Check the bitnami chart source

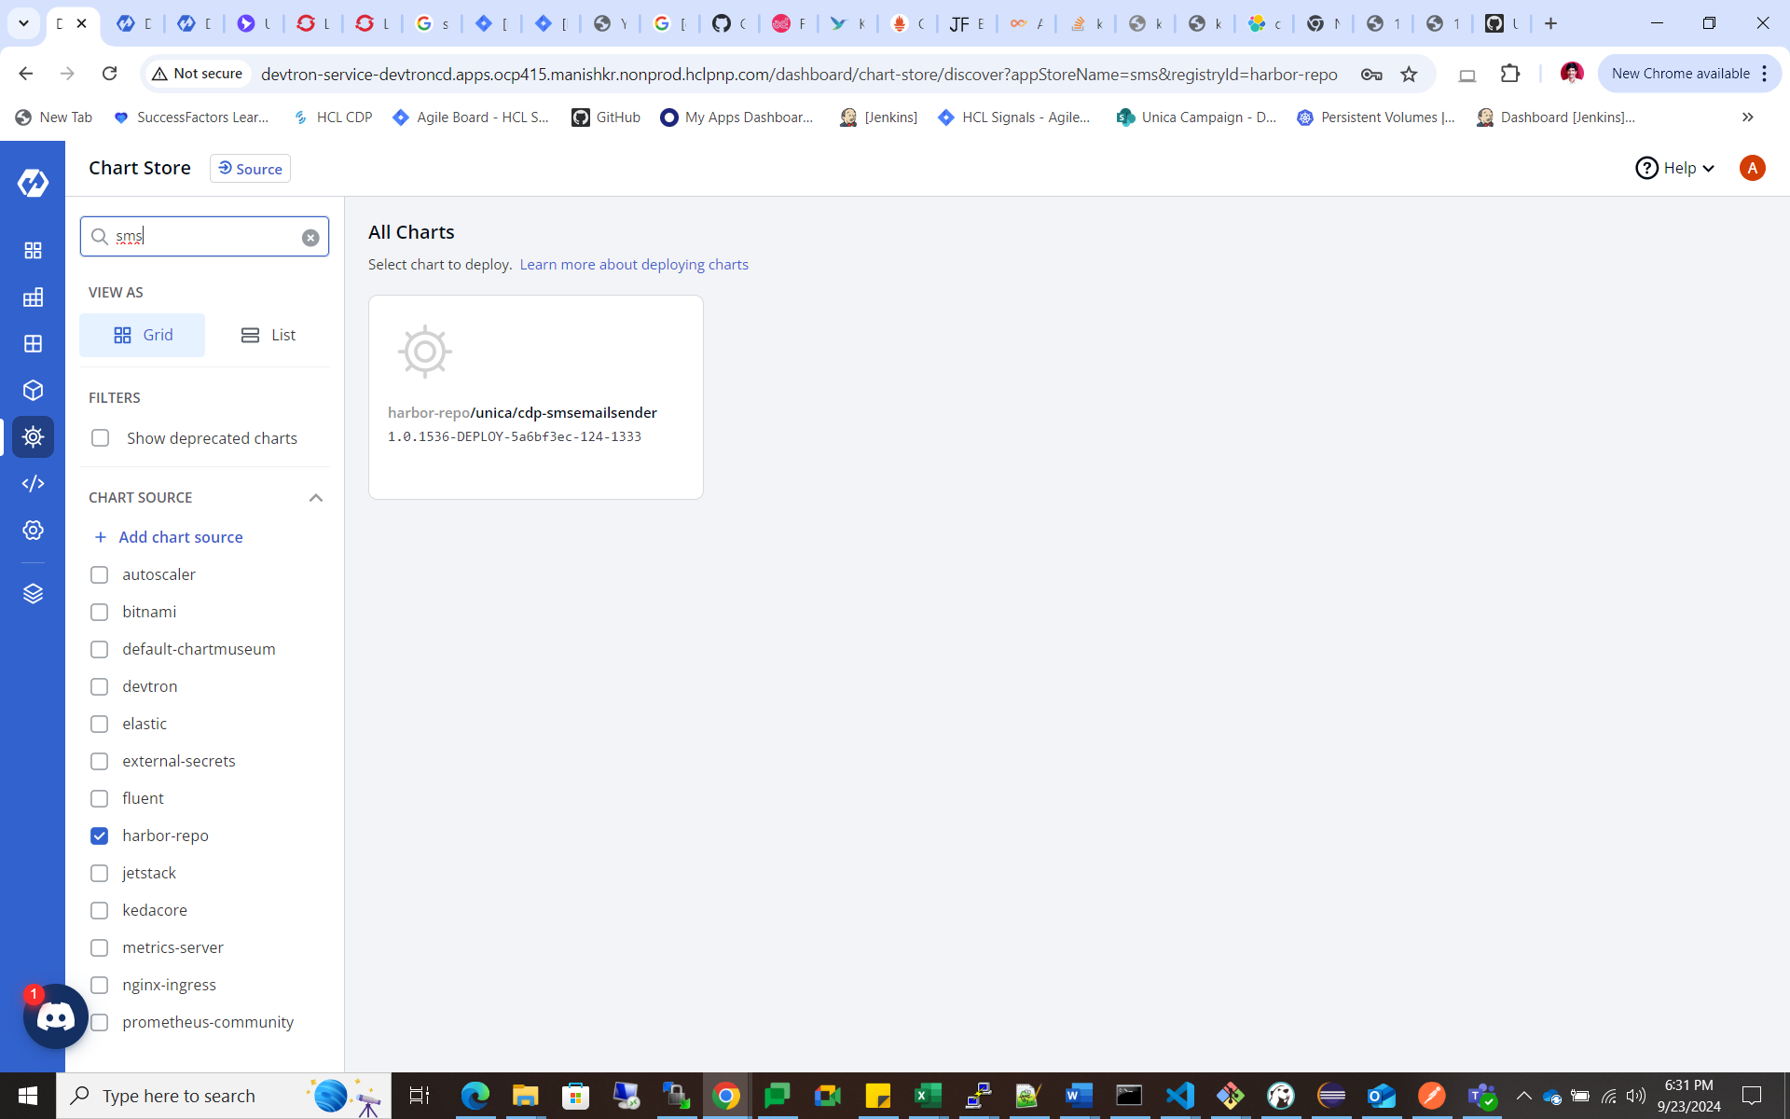(100, 612)
